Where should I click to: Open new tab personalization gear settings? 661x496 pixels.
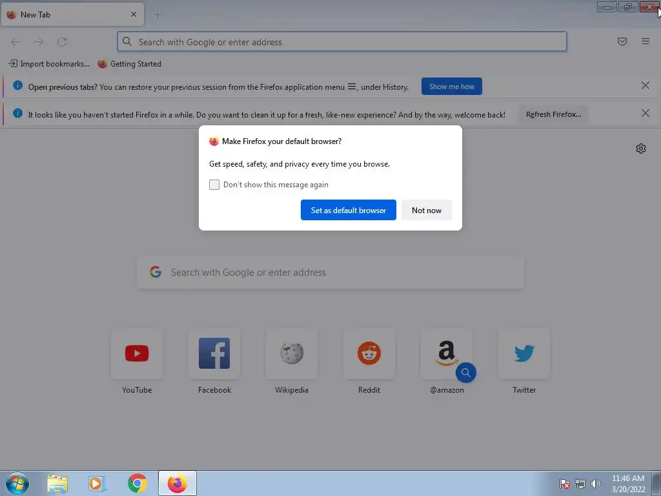pos(641,149)
